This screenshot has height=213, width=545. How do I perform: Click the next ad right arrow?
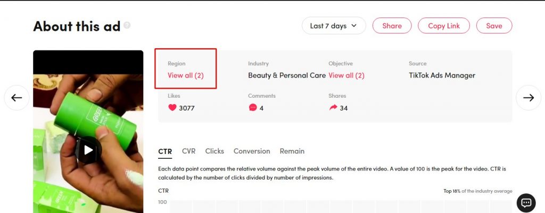tap(529, 98)
